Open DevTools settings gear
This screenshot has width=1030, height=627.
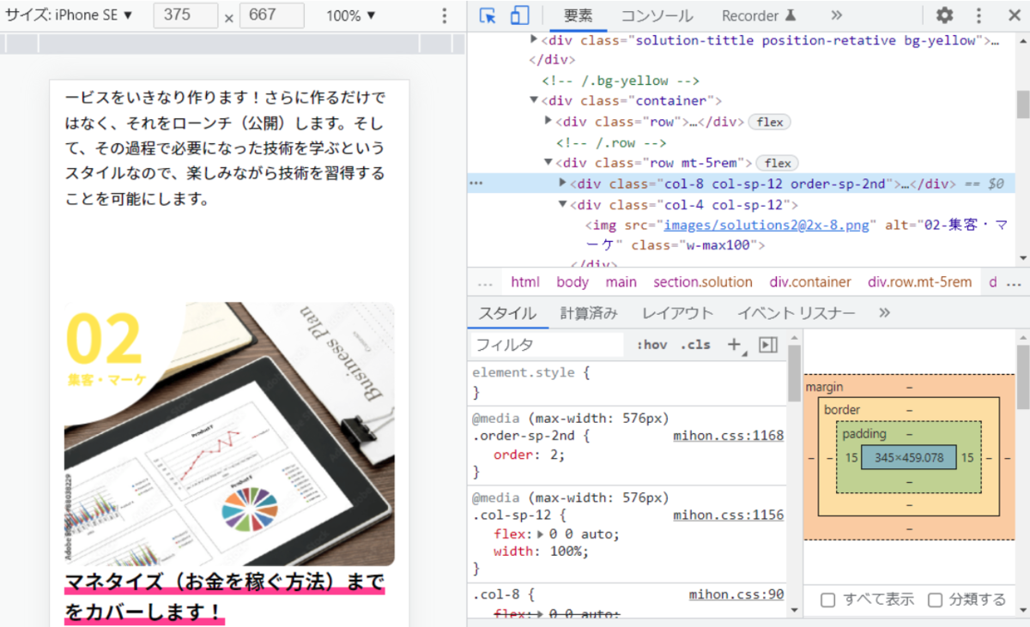pos(944,15)
